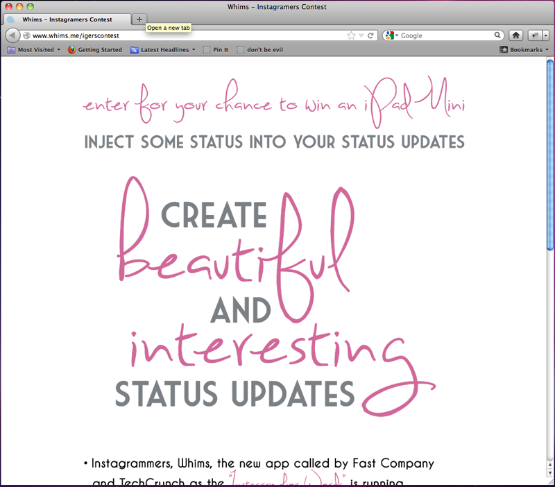The height and width of the screenshot is (487, 555).
Task: Click the site identity globe icon
Action: pos(26,35)
